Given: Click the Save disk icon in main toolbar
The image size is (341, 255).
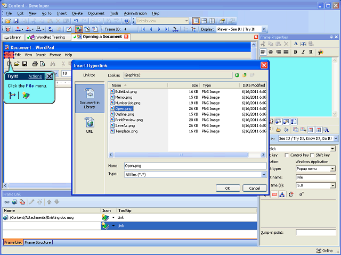Looking at the screenshot, I should point(16,21).
